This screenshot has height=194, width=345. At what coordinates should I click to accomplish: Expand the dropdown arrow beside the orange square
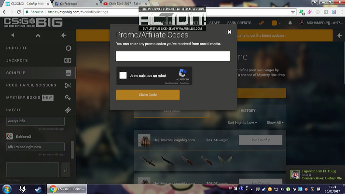(x=280, y=23)
